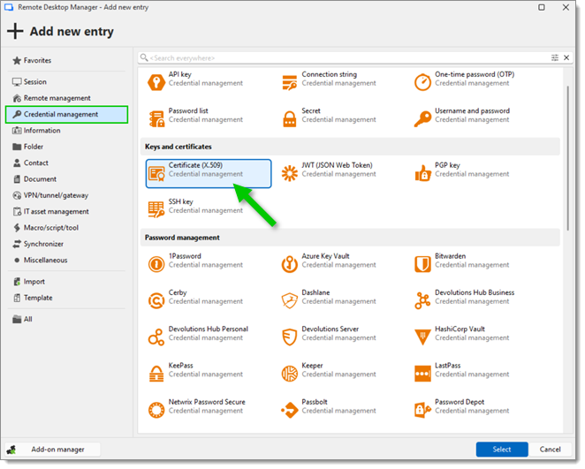Select the Devolutions Hub Business icon
This screenshot has width=585, height=469.
pos(422,301)
